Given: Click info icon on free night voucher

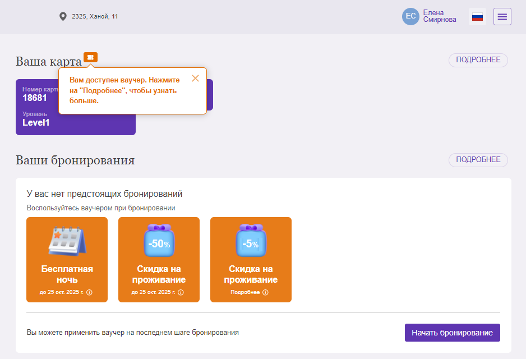Looking at the screenshot, I should pyautogui.click(x=89, y=292).
